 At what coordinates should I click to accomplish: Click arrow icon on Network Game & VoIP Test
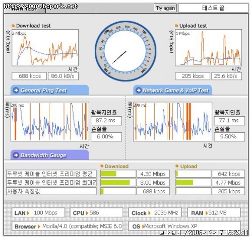[x=139, y=91]
